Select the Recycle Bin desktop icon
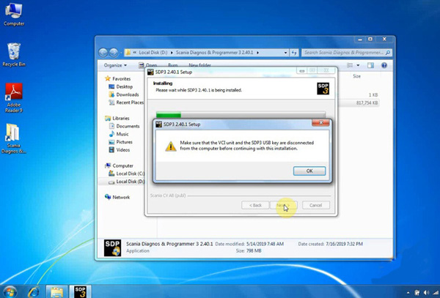 tap(14, 55)
